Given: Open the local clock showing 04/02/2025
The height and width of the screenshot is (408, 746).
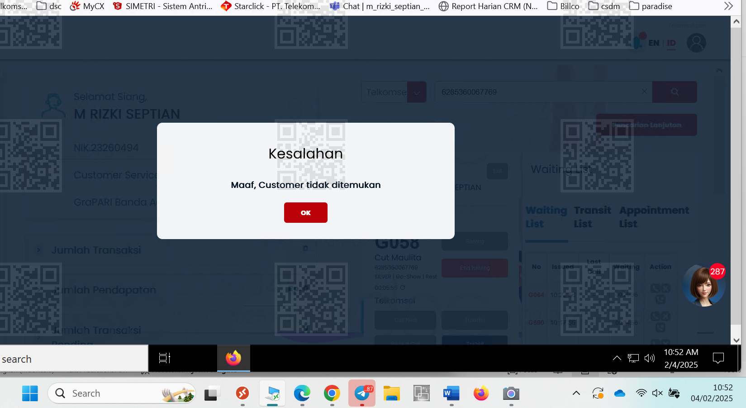Looking at the screenshot, I should 712,393.
